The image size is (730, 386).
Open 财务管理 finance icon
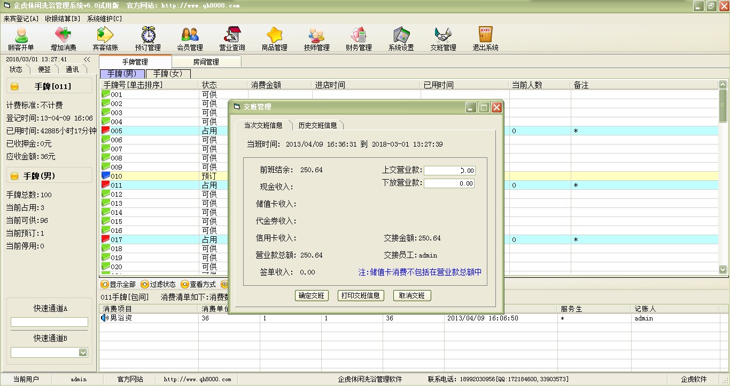tap(359, 39)
